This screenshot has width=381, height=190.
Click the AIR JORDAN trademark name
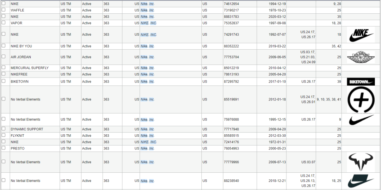coord(21,57)
